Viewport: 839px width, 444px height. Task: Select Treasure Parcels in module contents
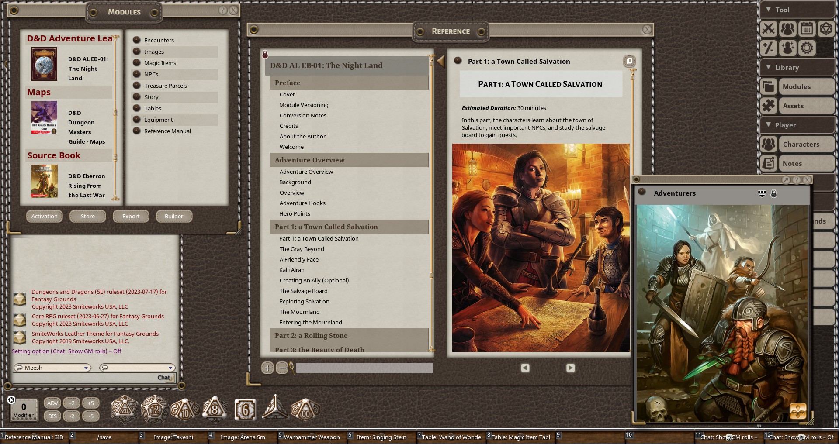click(175, 86)
